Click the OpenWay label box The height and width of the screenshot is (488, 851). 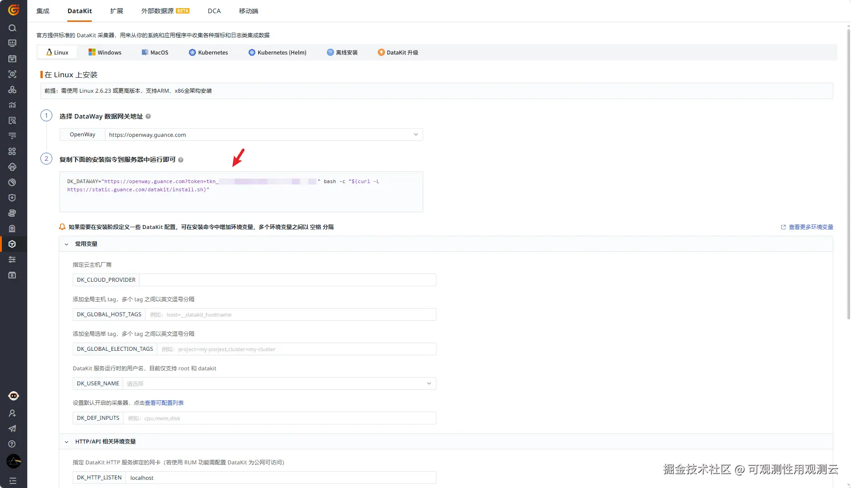click(82, 134)
